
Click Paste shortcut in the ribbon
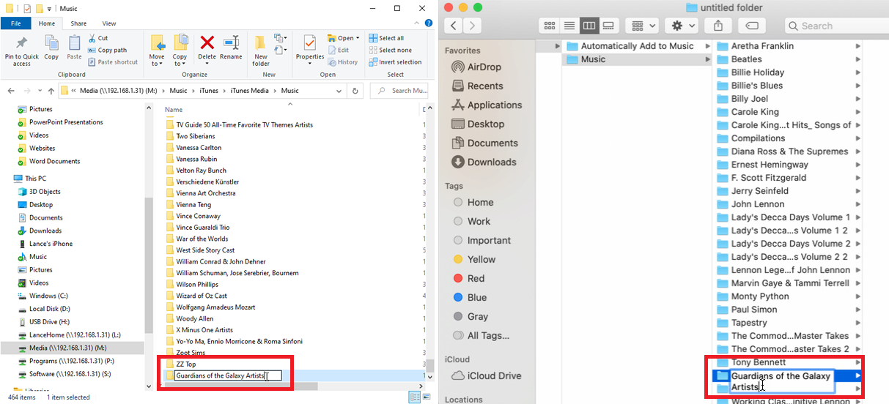[x=113, y=62]
